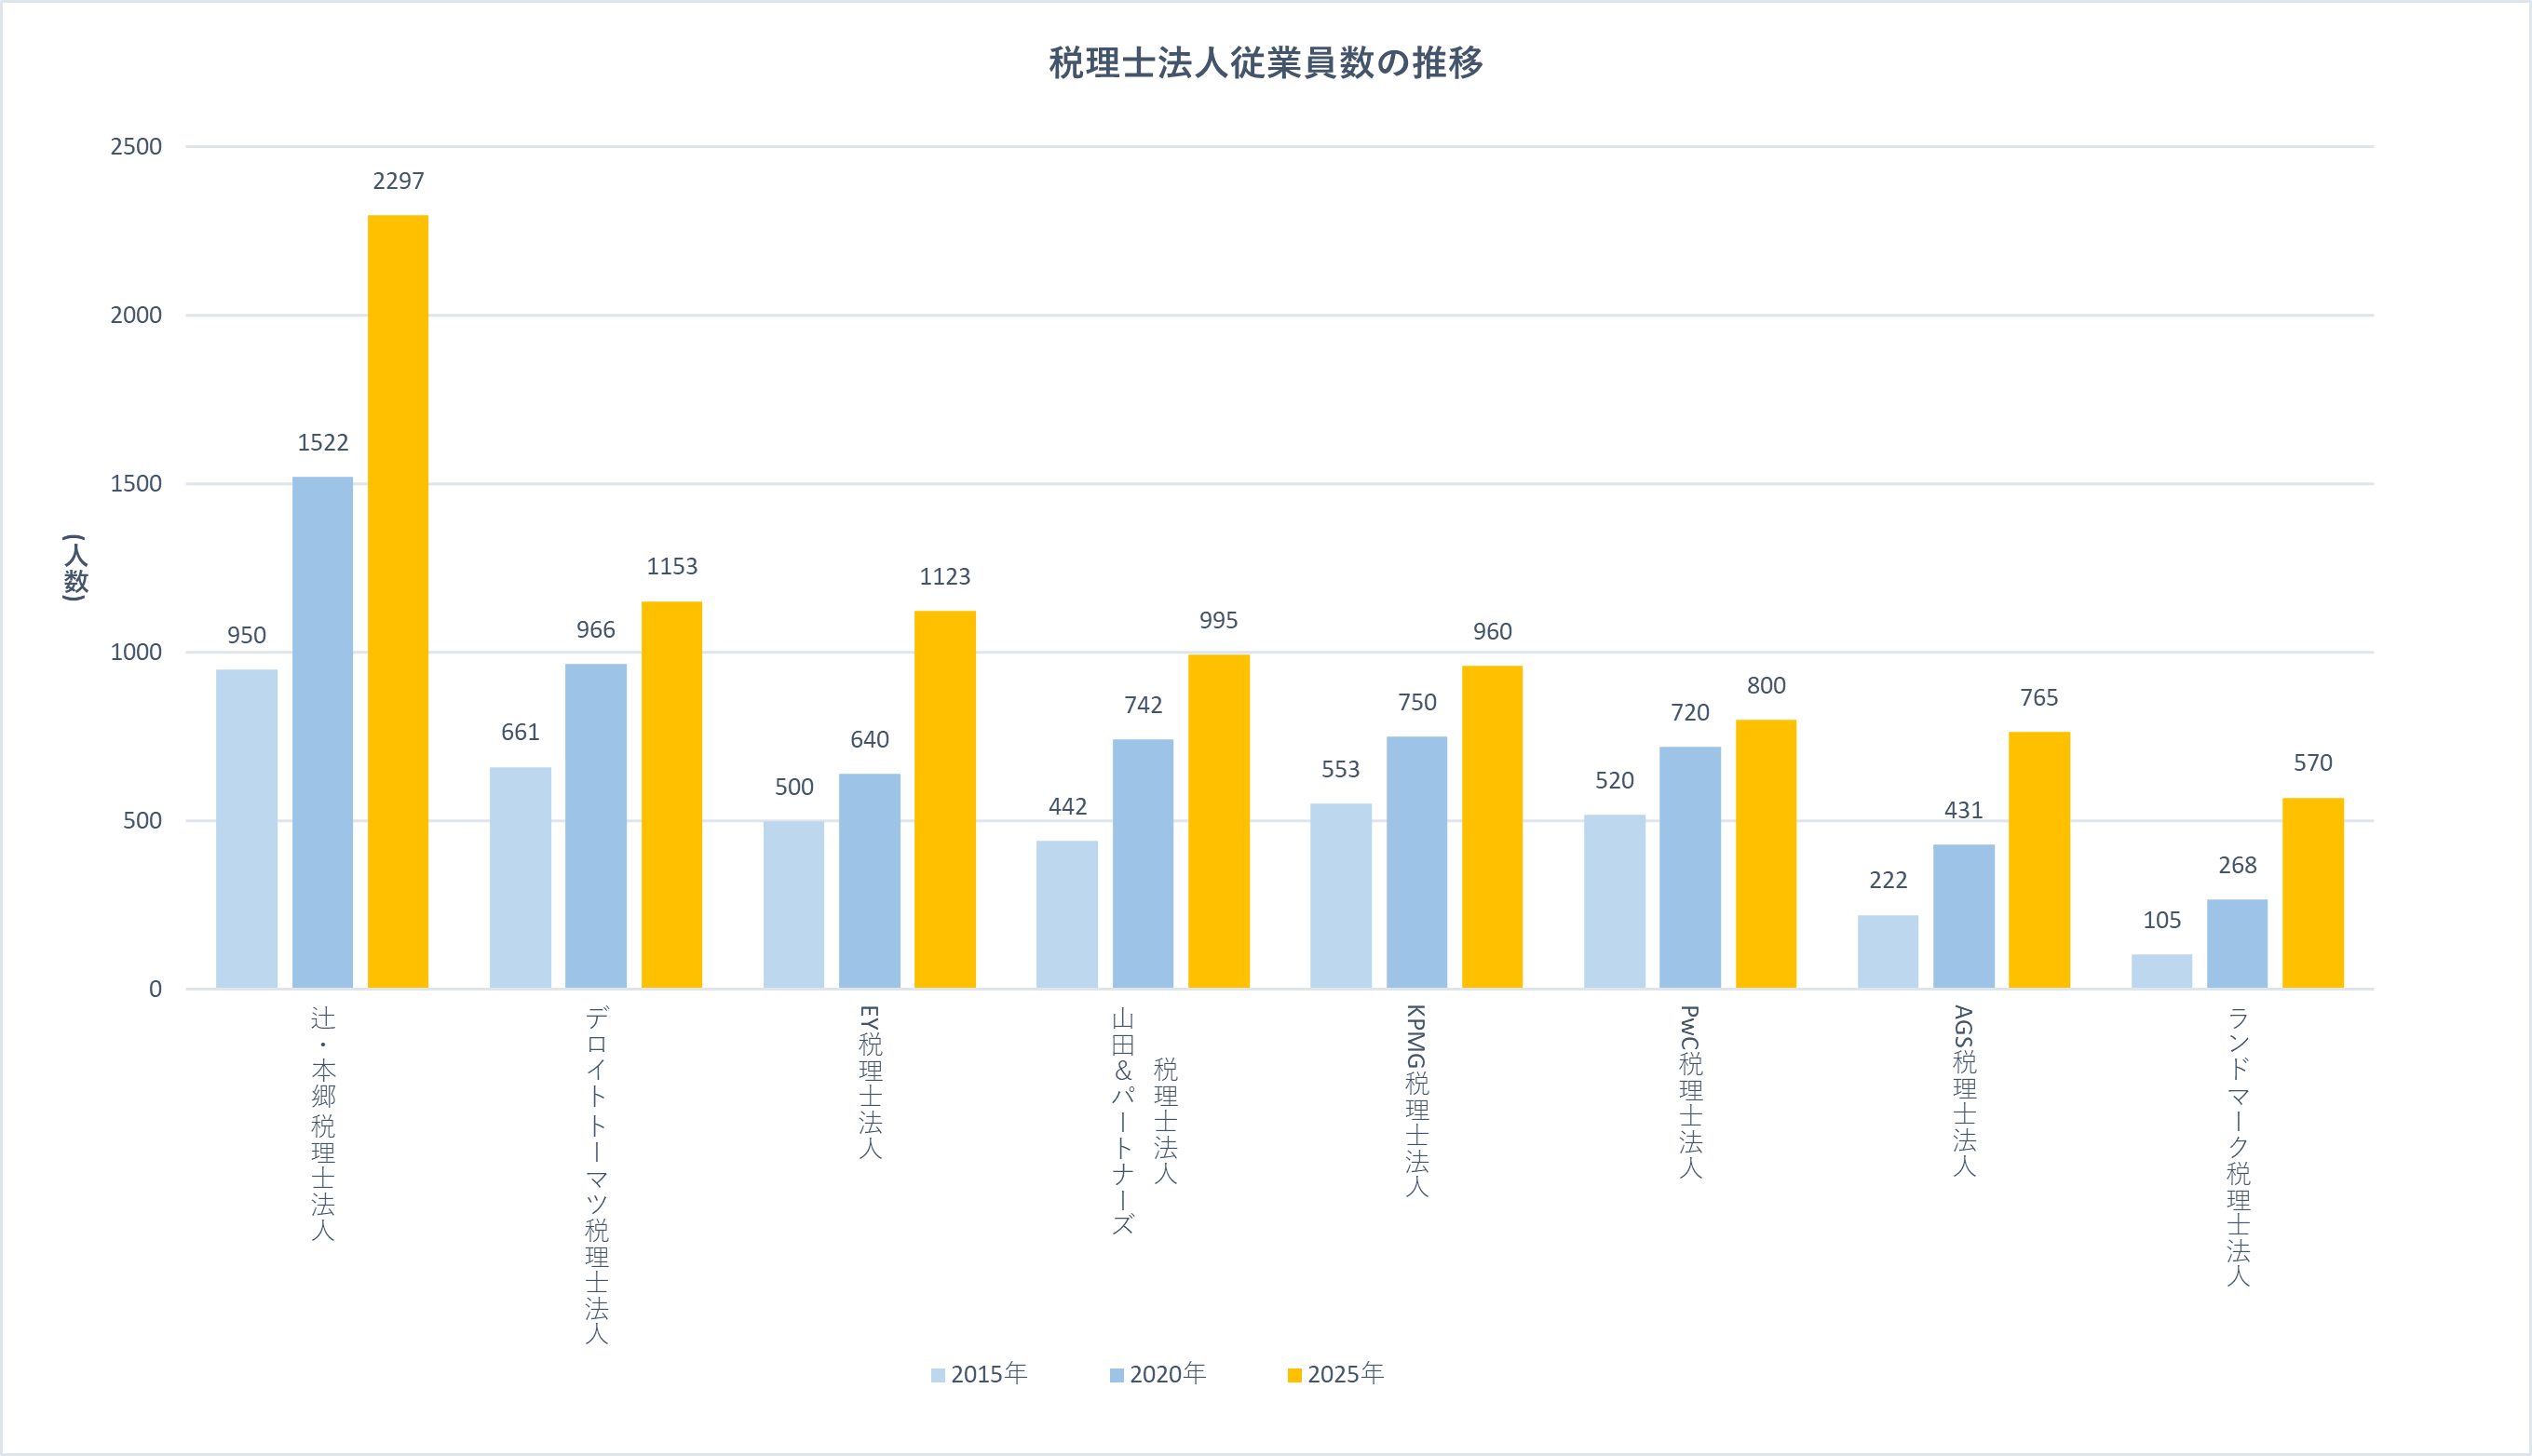
Task: Click the 2025年 legend color swatch
Action: tap(1294, 1376)
